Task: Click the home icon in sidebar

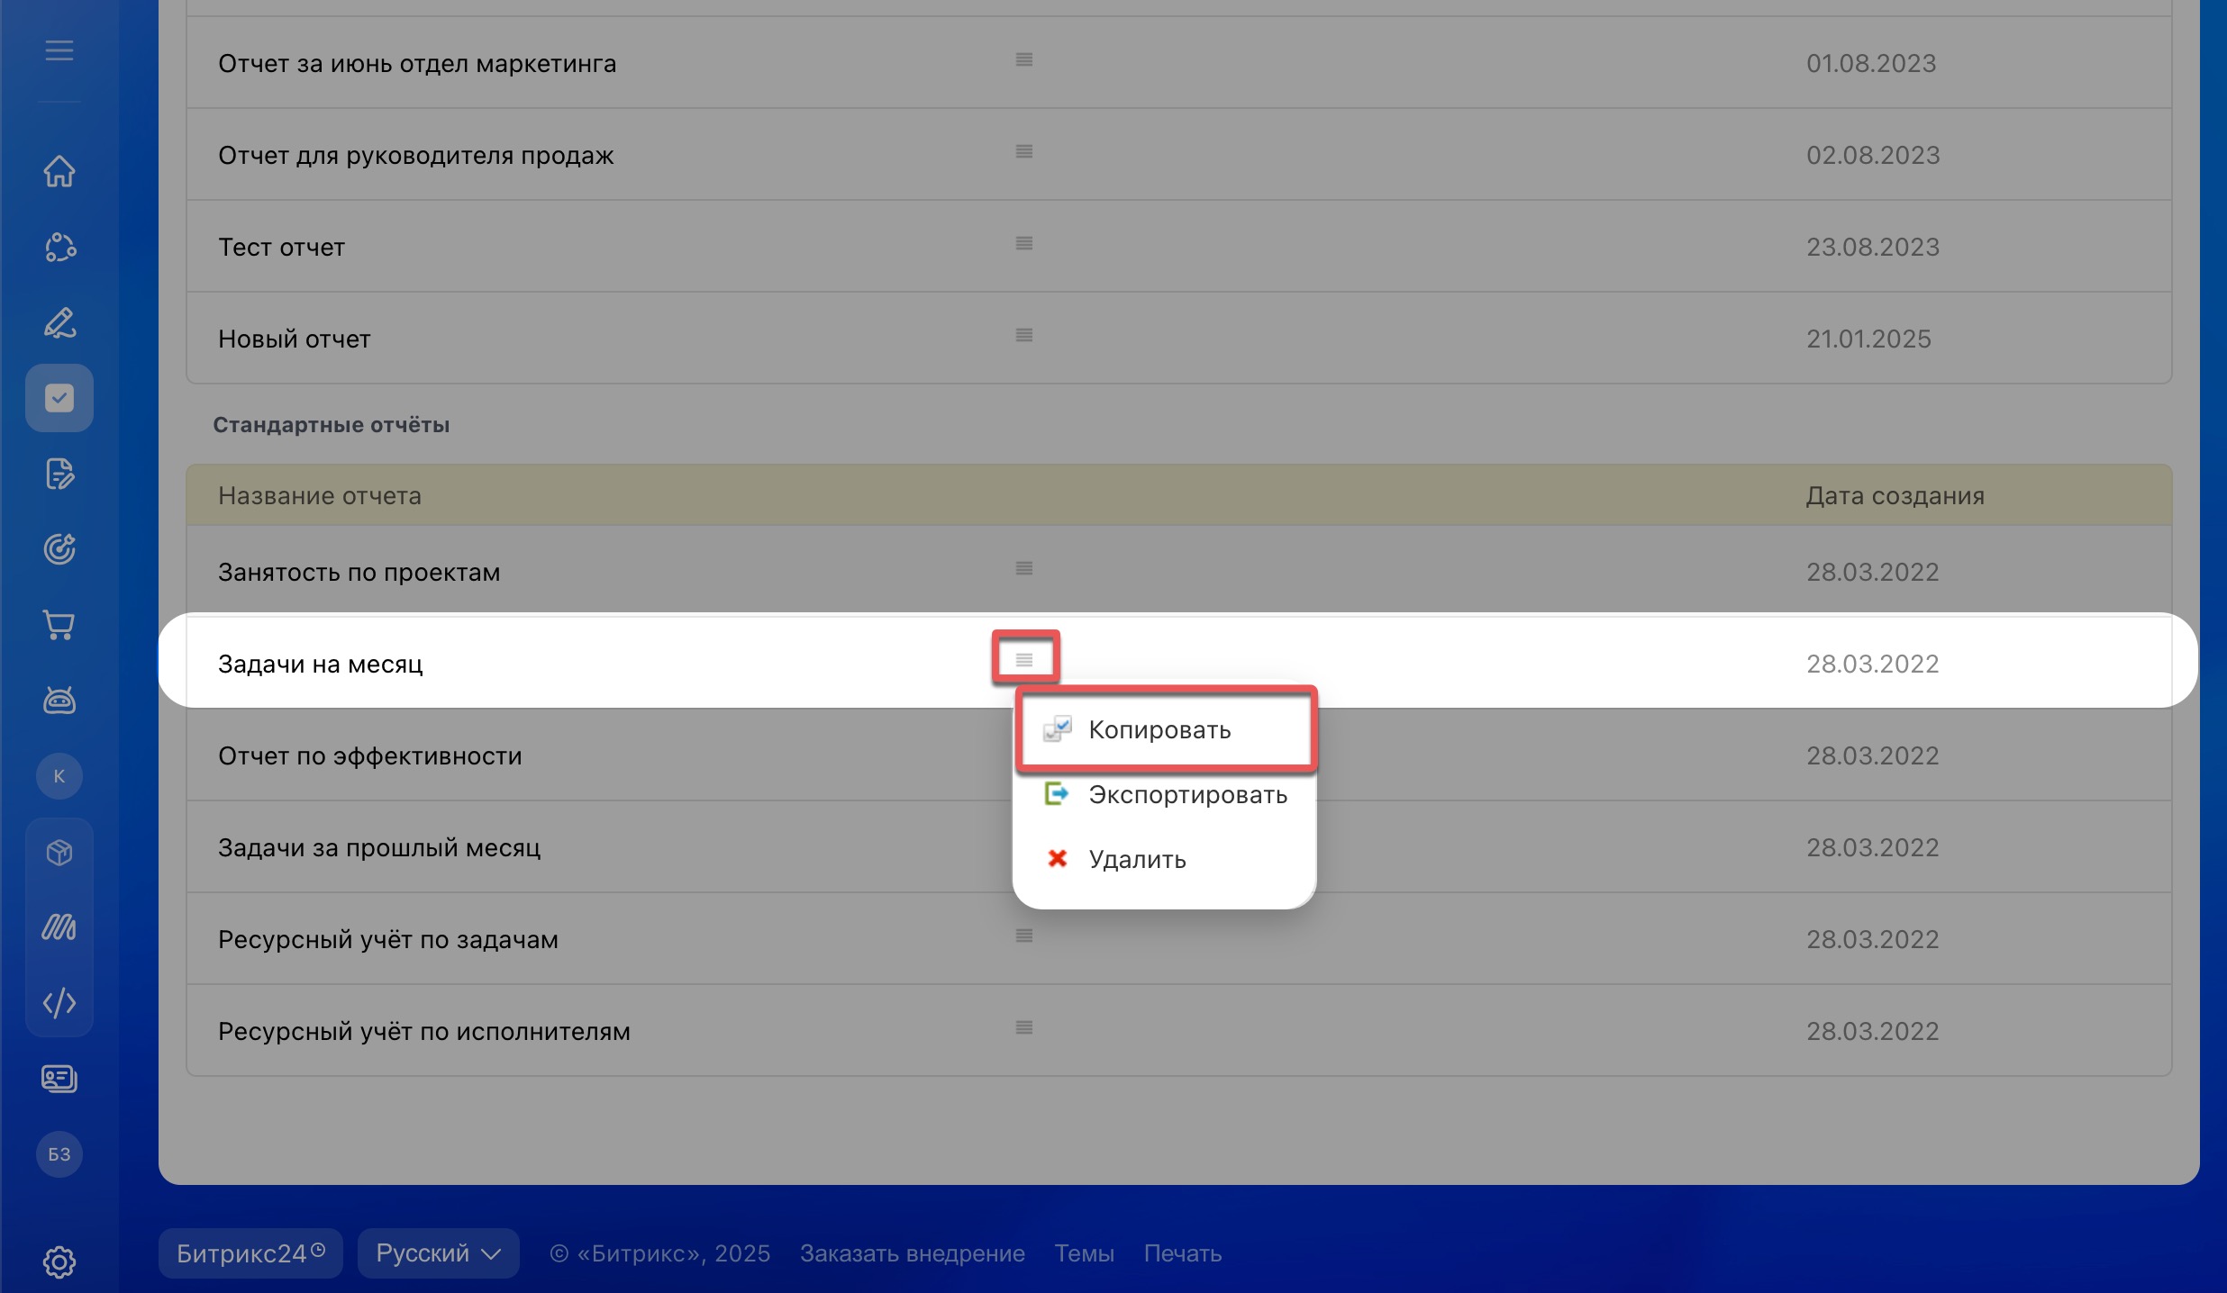Action: coord(59,171)
